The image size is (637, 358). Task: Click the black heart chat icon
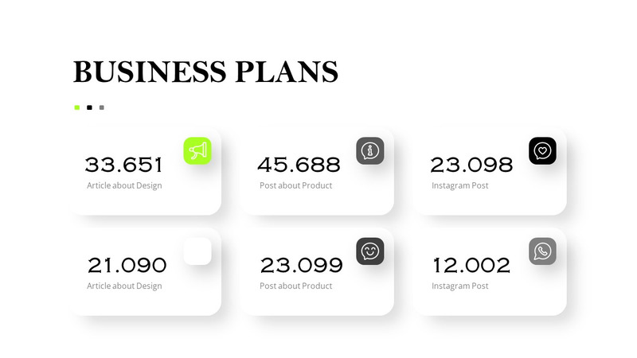tap(542, 150)
